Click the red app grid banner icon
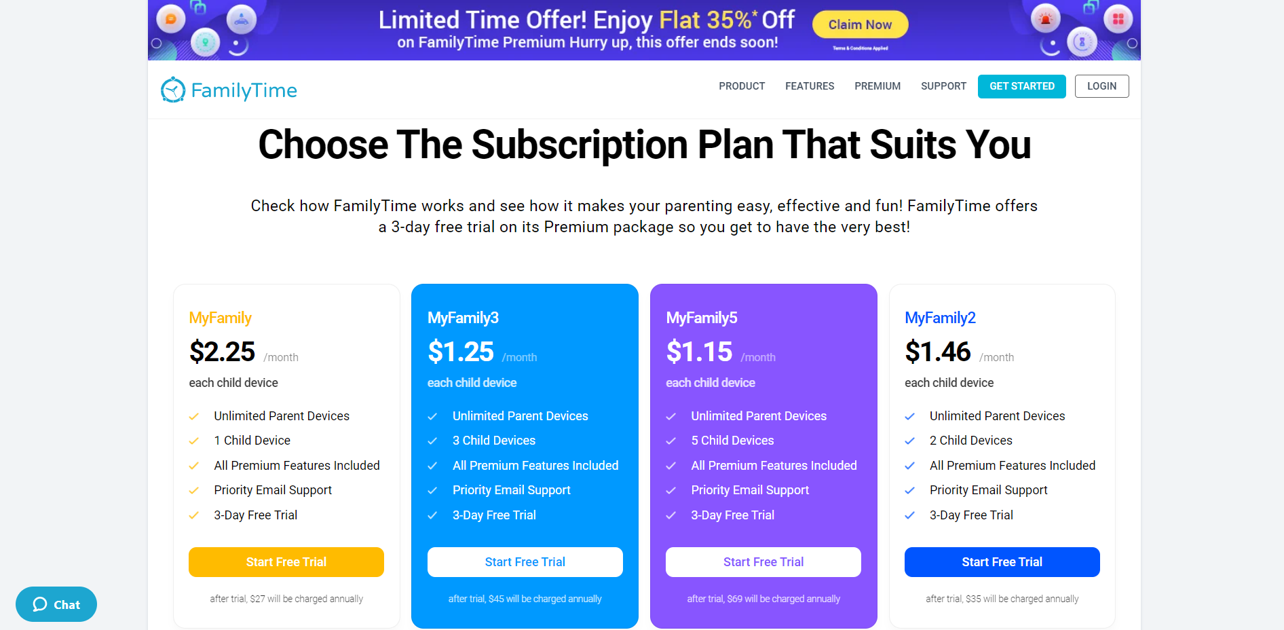 click(1118, 19)
